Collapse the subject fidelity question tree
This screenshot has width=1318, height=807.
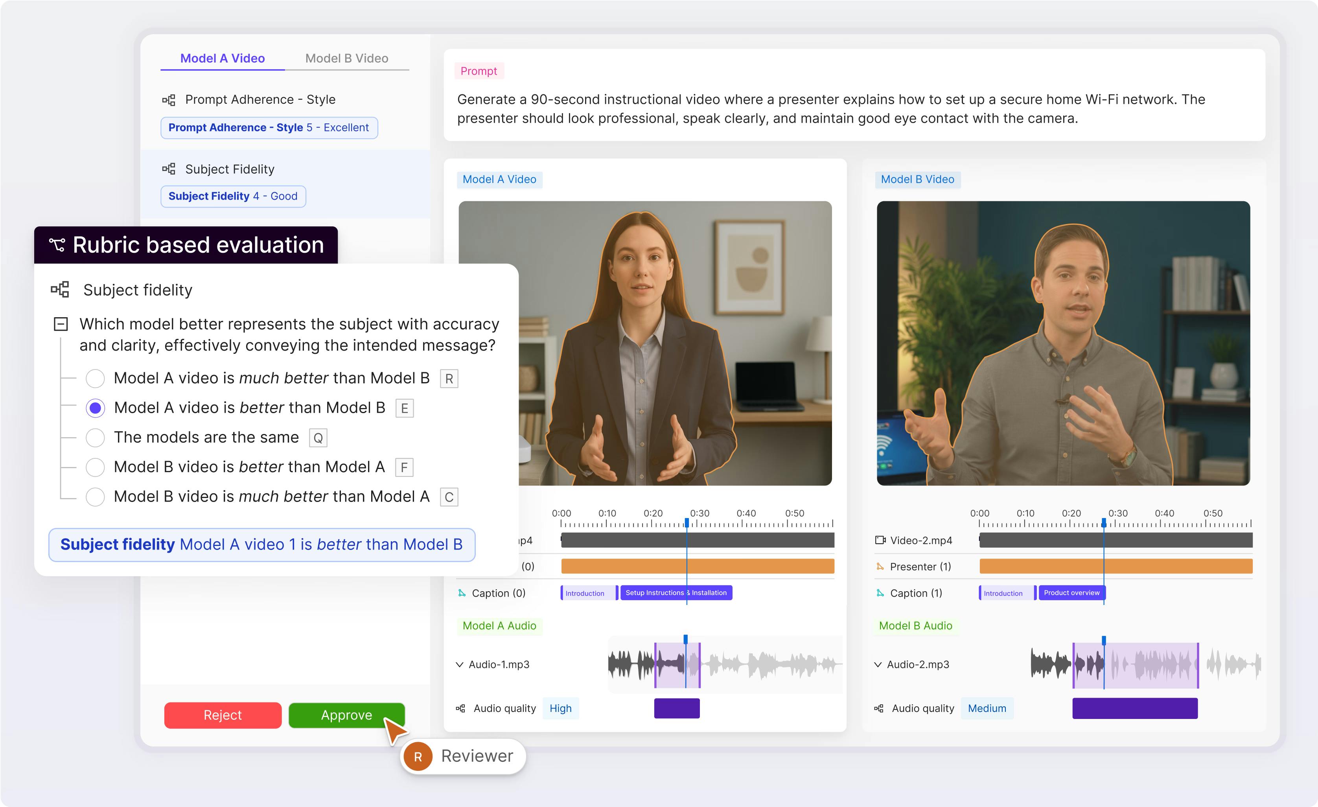pos(61,324)
